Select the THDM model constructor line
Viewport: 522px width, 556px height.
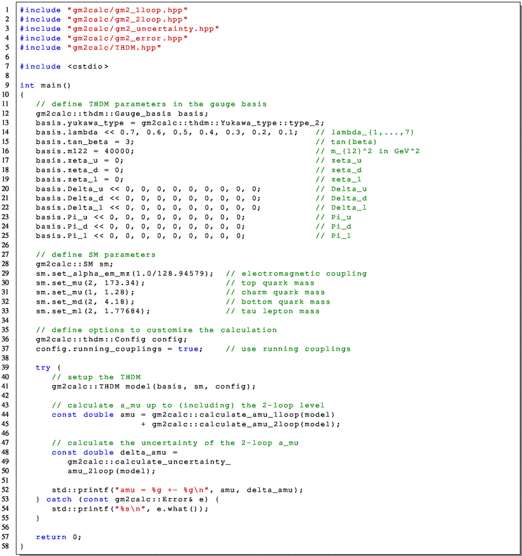click(x=154, y=386)
